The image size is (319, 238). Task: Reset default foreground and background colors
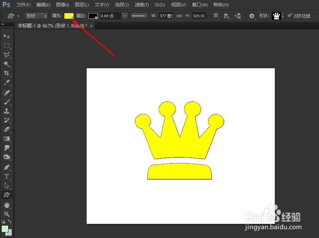pos(3,221)
